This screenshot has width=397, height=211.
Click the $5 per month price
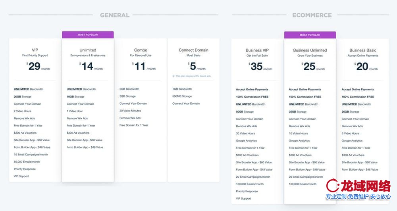pyautogui.click(x=193, y=66)
